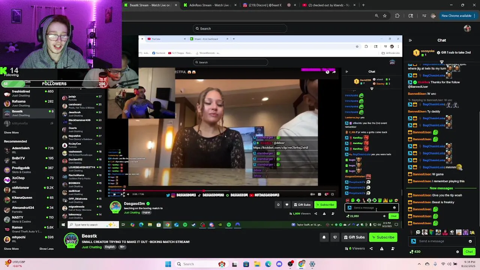Open AdamSaleh recommended channel
This screenshot has height=270, width=480.
[28, 150]
